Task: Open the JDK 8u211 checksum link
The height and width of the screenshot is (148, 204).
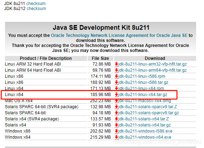Action: (x=36, y=4)
